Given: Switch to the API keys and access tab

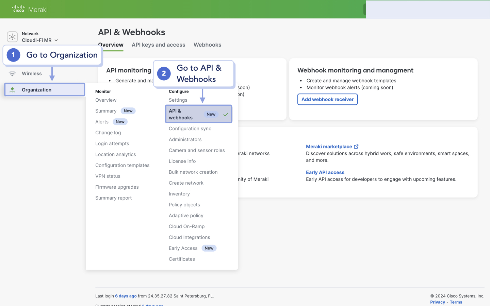Looking at the screenshot, I should [x=158, y=45].
